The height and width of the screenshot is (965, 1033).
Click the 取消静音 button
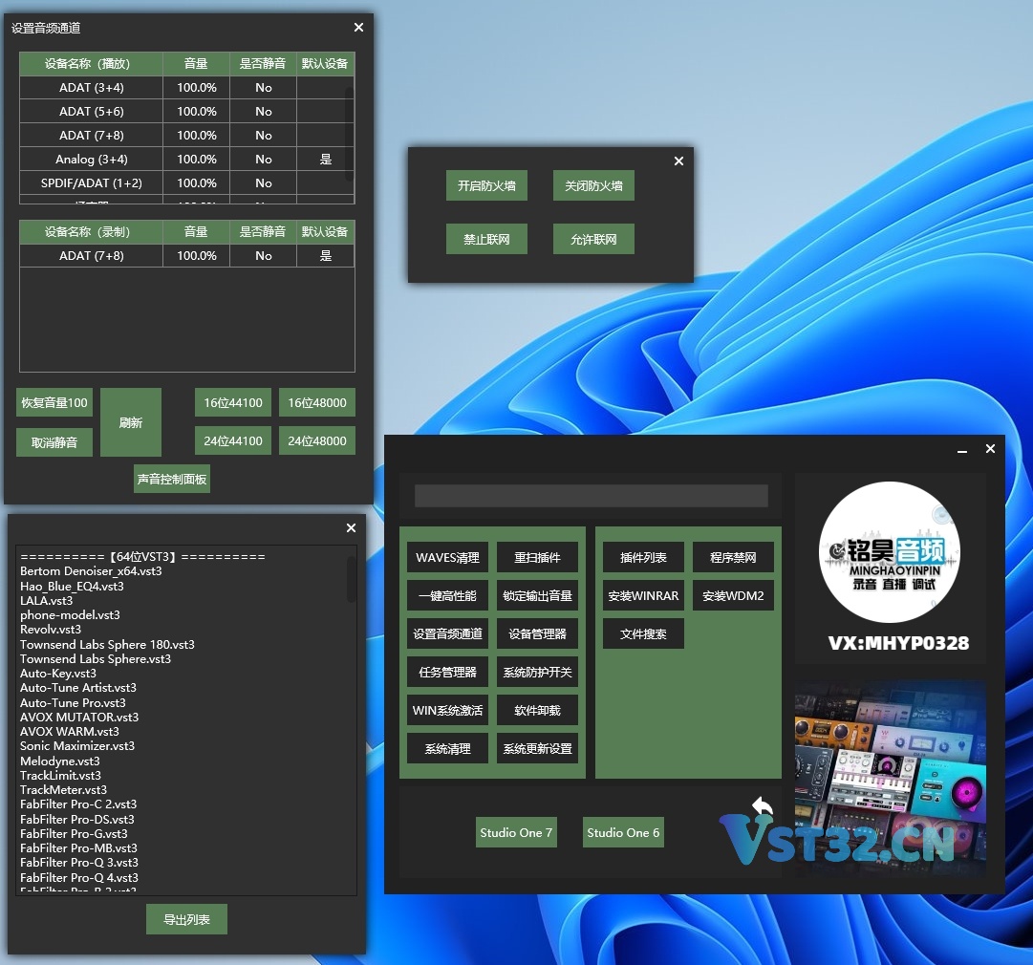[54, 442]
